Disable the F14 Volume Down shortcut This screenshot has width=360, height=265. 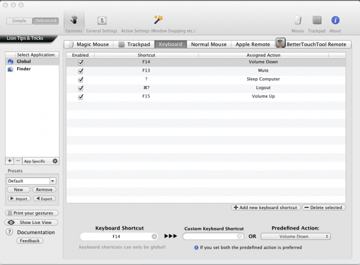81,62
